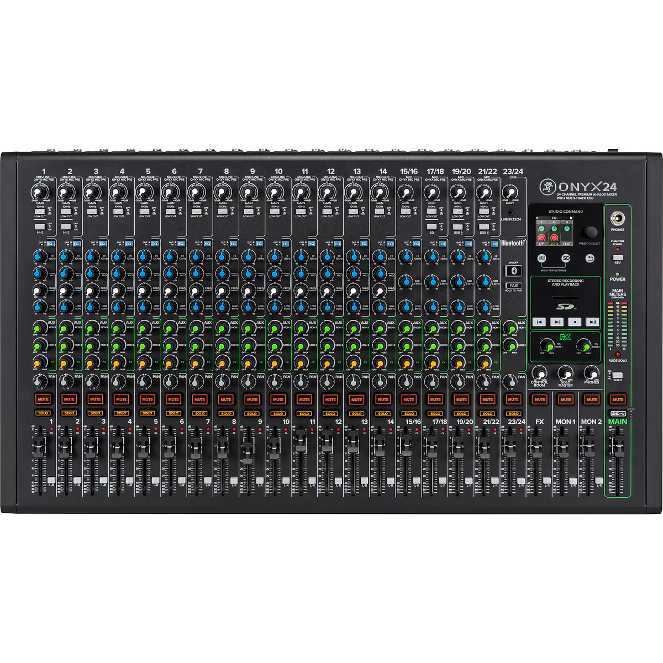Engage the Low Cut button on channel 1
The width and height of the screenshot is (663, 663).
(x=39, y=211)
